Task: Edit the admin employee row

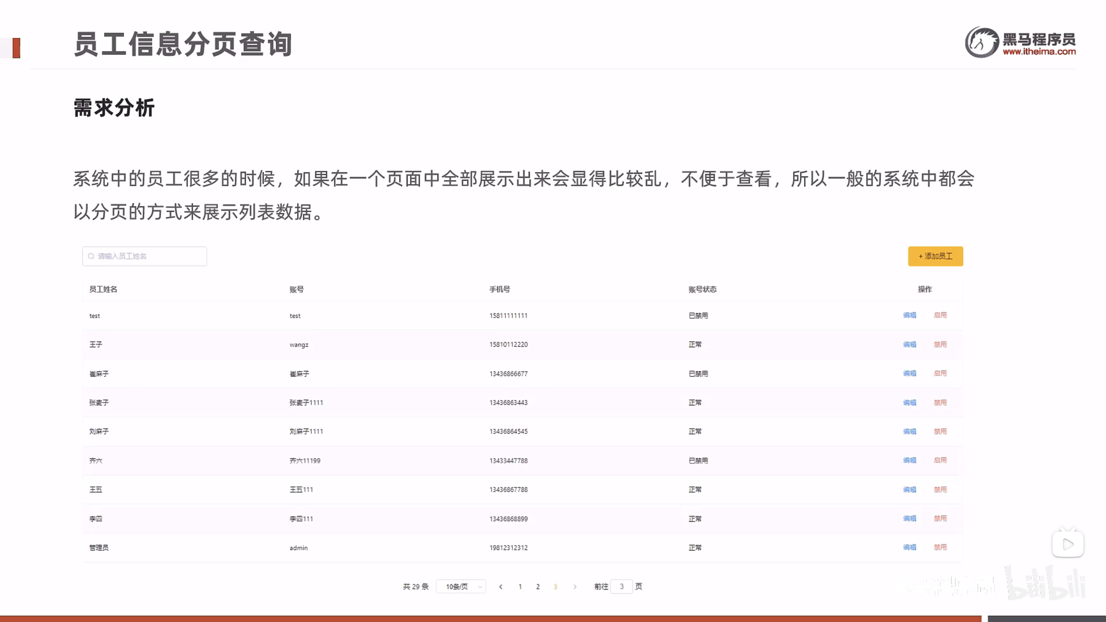Action: tap(909, 547)
